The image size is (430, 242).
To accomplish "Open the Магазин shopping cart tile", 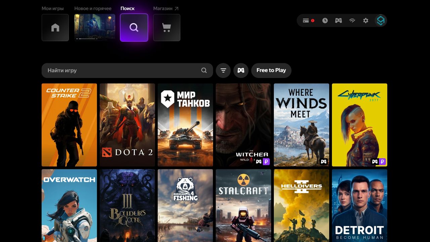I will coord(167,28).
